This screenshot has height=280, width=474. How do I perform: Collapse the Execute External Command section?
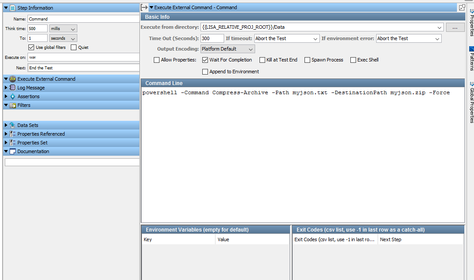click(x=6, y=79)
